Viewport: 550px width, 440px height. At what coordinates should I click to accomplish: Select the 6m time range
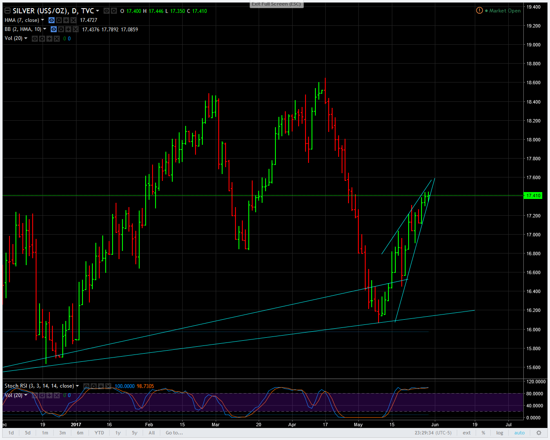coord(80,433)
